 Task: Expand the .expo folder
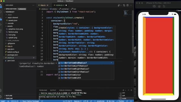(20, 15)
